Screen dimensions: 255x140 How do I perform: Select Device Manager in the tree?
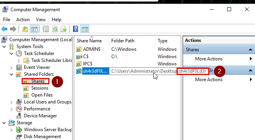click(x=41, y=116)
